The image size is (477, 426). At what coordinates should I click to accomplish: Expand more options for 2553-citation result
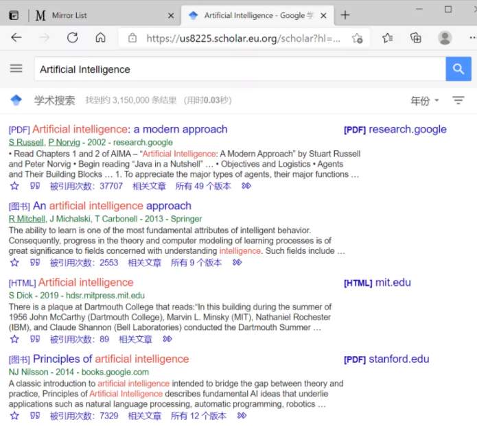pyautogui.click(x=237, y=263)
